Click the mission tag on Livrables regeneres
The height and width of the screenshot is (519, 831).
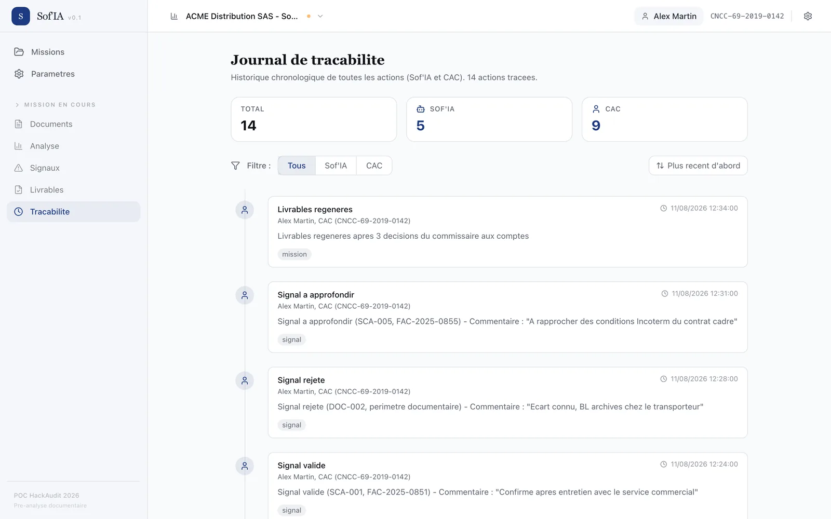tap(294, 254)
